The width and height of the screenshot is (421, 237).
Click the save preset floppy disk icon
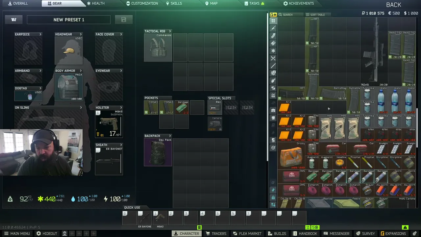(124, 20)
